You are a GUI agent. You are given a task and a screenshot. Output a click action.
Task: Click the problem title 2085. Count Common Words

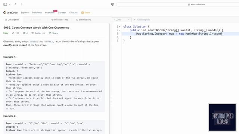click(36, 28)
